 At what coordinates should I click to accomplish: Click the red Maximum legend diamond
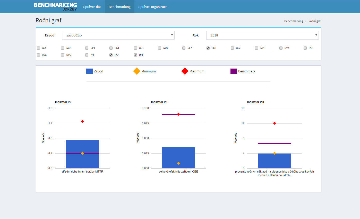pyautogui.click(x=185, y=71)
